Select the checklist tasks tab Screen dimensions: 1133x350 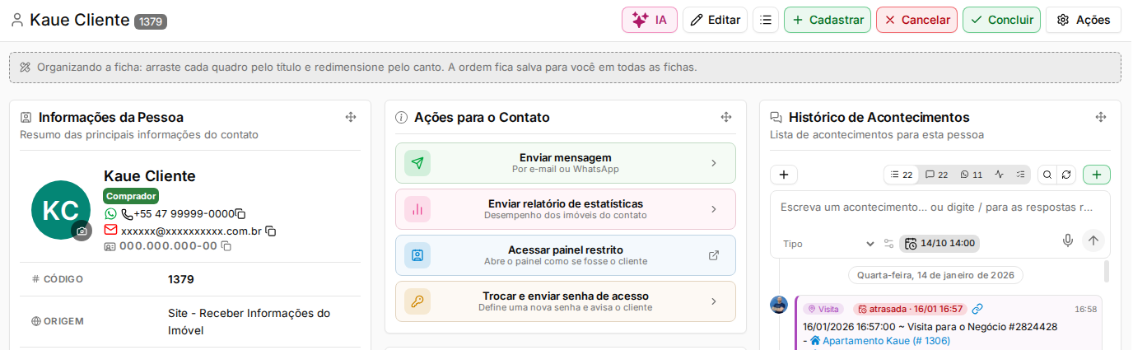click(1021, 175)
